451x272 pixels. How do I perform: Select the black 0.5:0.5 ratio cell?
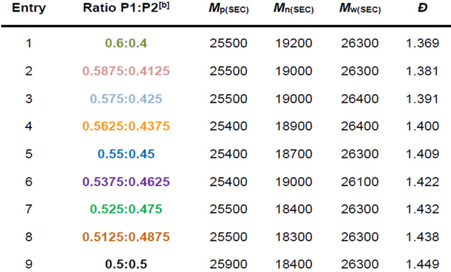[x=126, y=265]
